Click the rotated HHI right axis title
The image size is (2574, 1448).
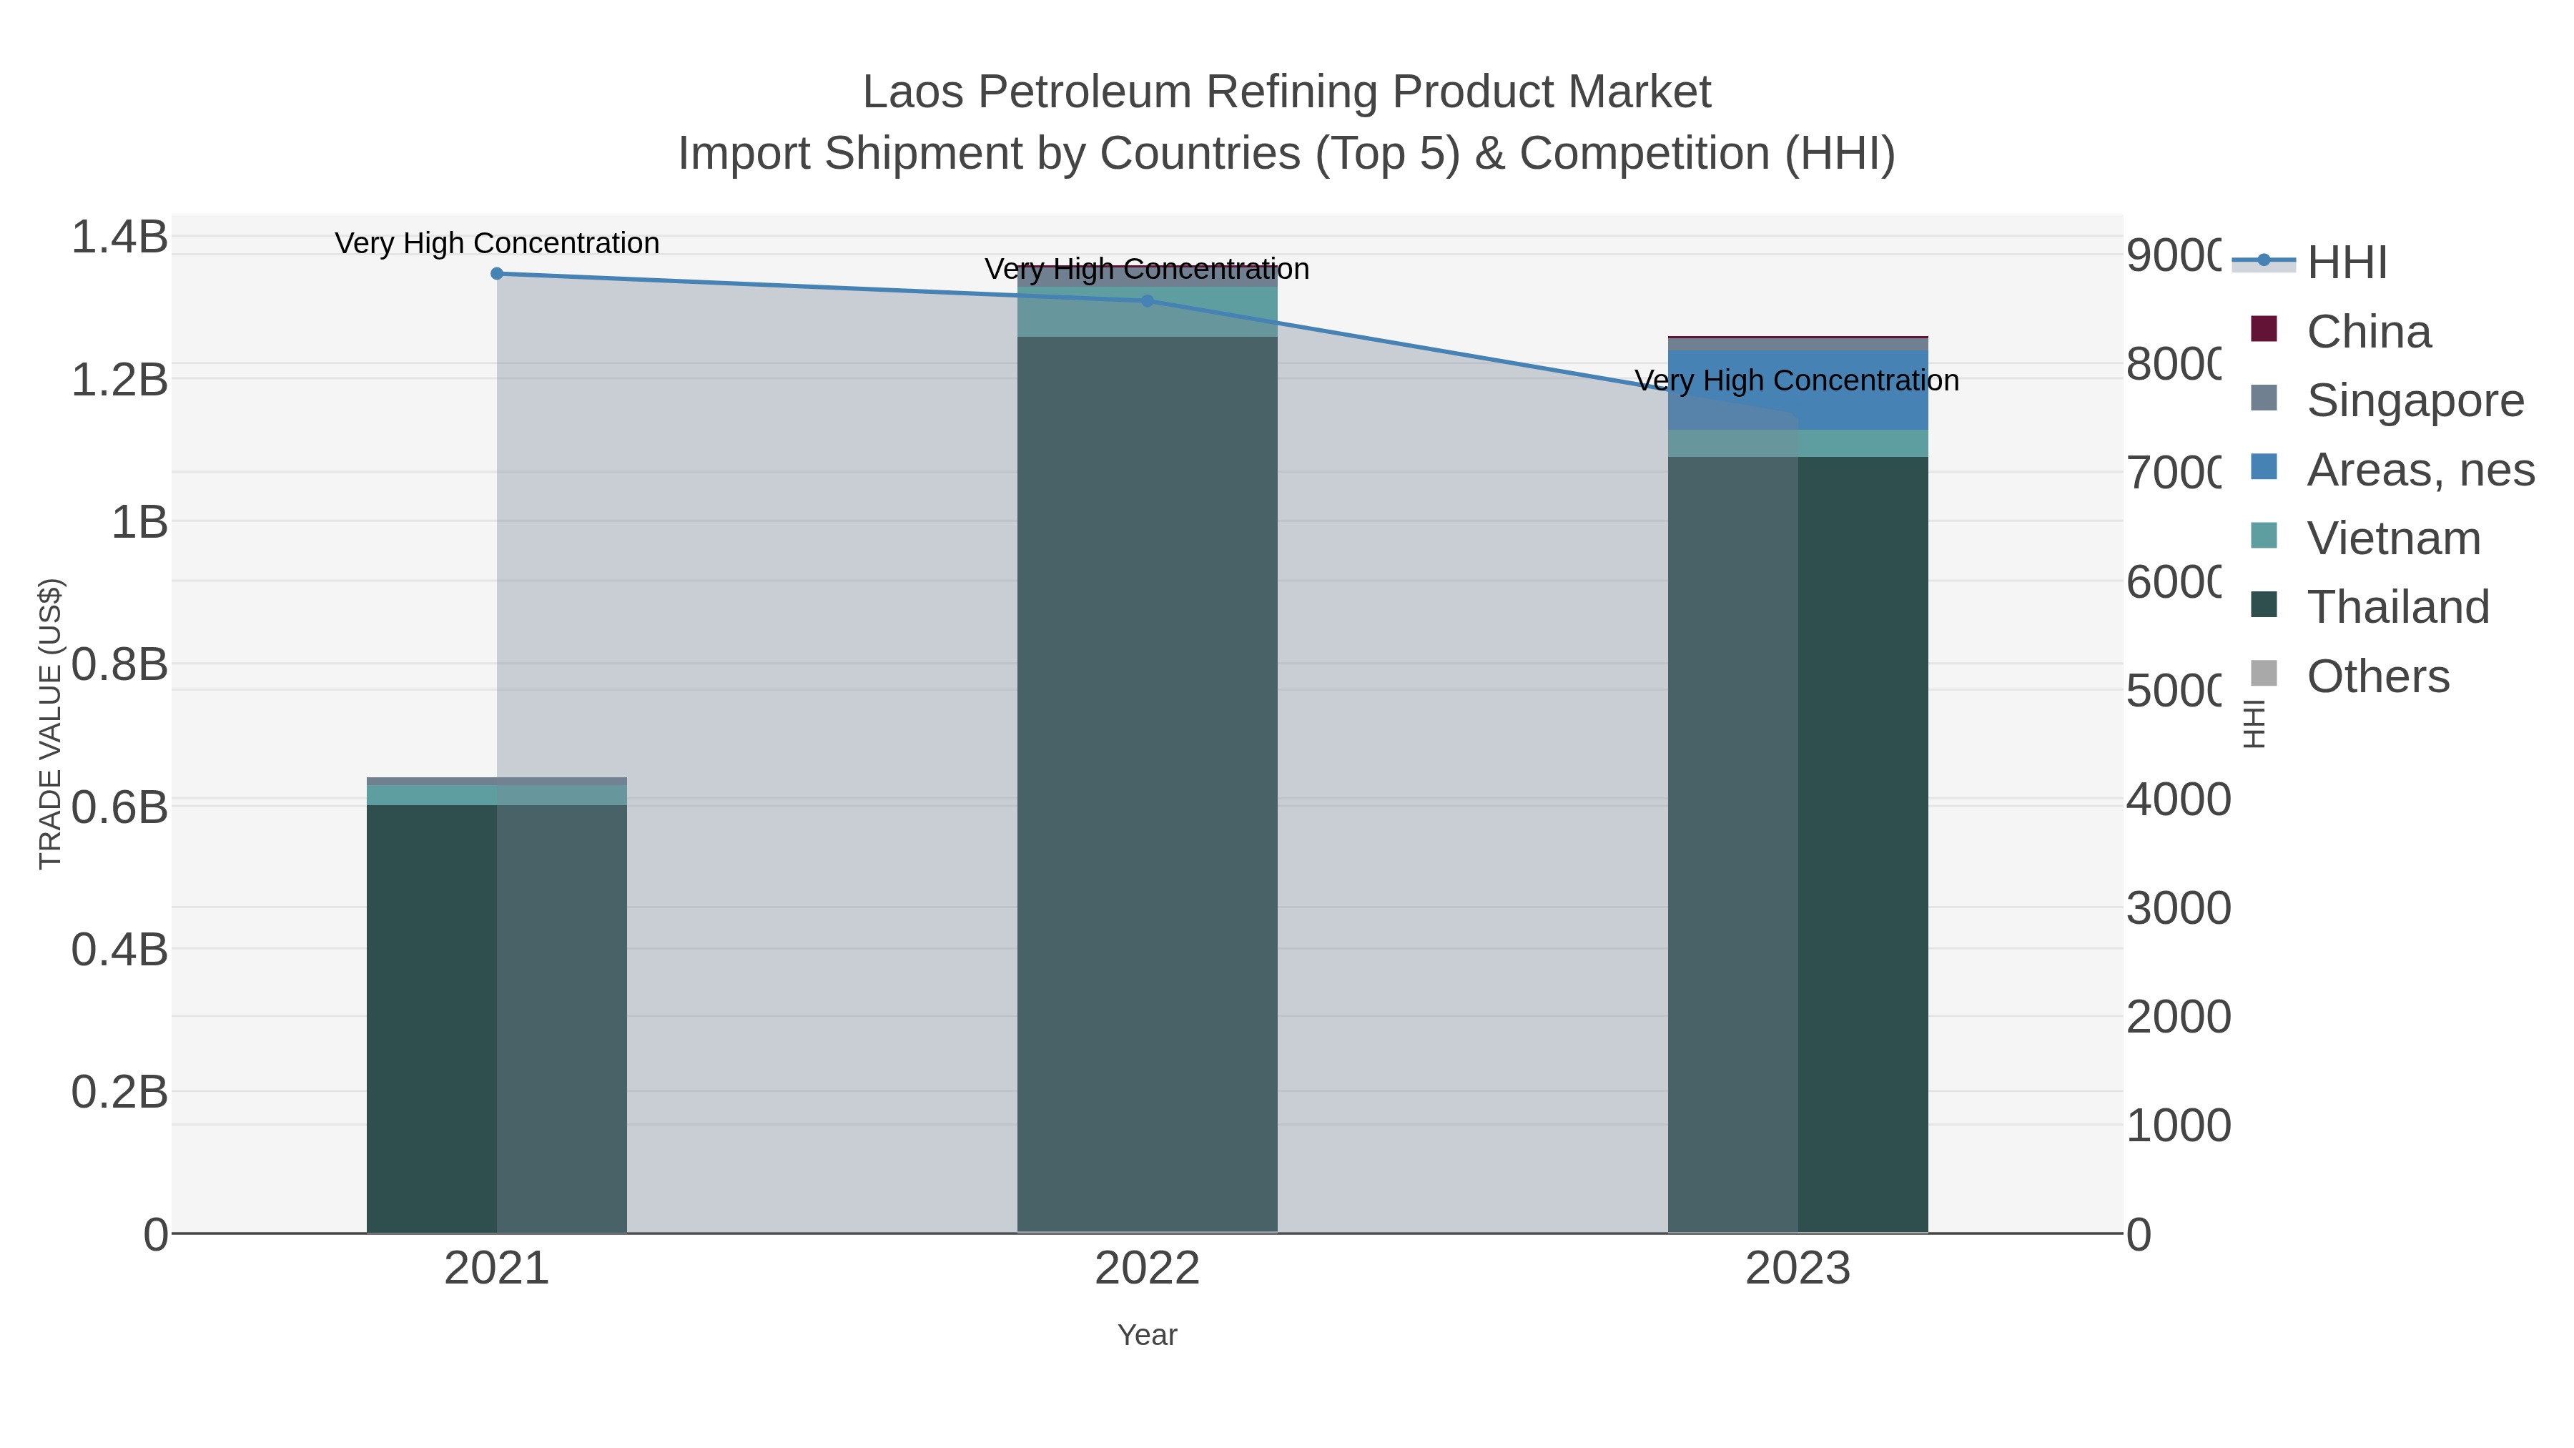coord(2253,724)
